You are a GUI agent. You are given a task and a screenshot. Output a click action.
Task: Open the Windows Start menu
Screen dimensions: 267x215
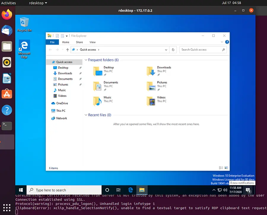21,190
